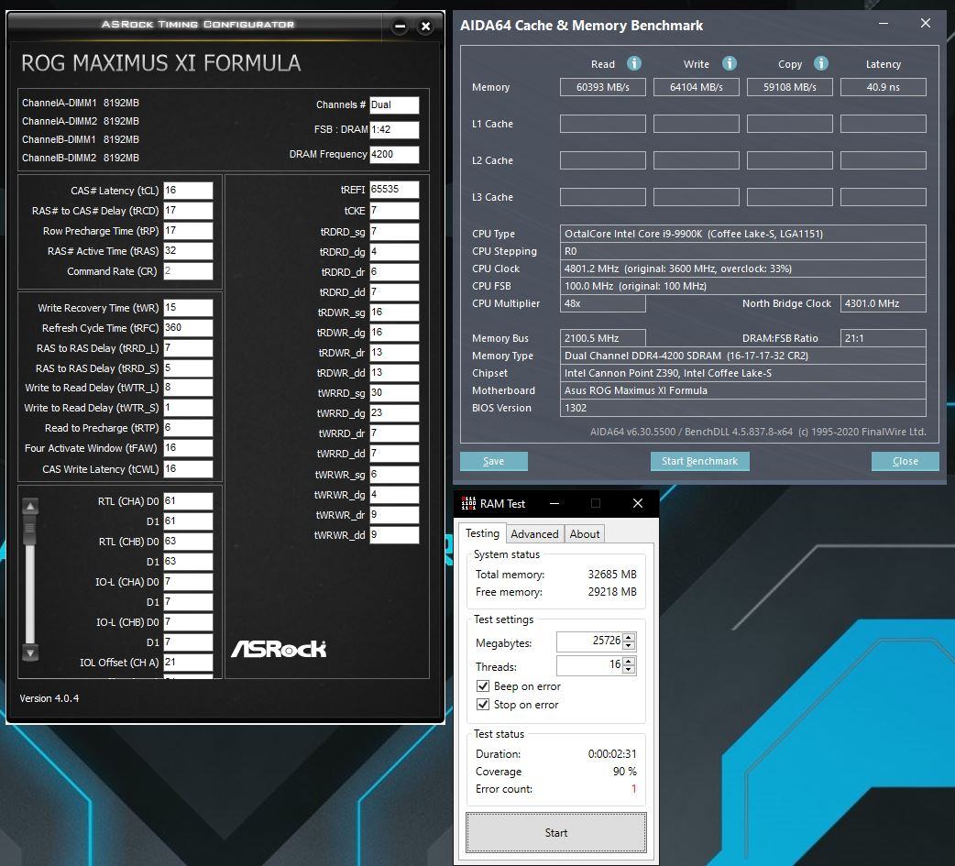Screen dimensions: 955x866
Task: Click the Row Precharge Time (tRP) field
Action: [x=188, y=230]
